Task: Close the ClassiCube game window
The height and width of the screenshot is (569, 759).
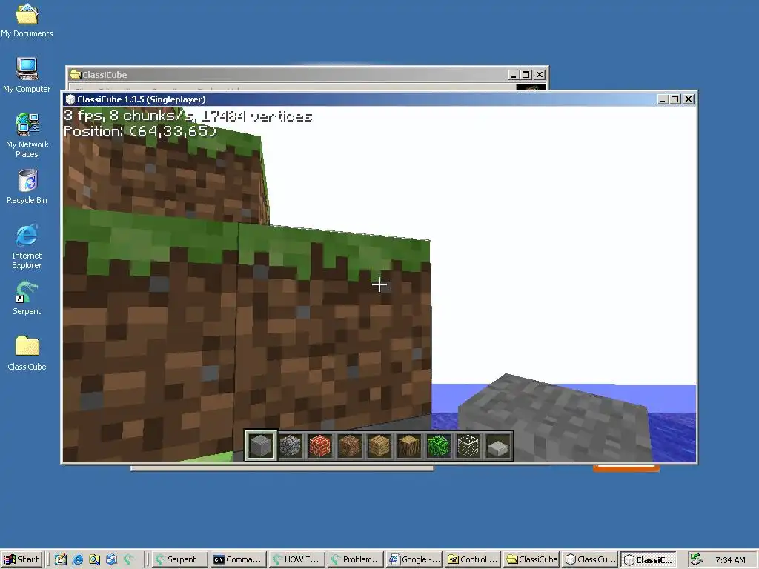Action: click(x=689, y=99)
